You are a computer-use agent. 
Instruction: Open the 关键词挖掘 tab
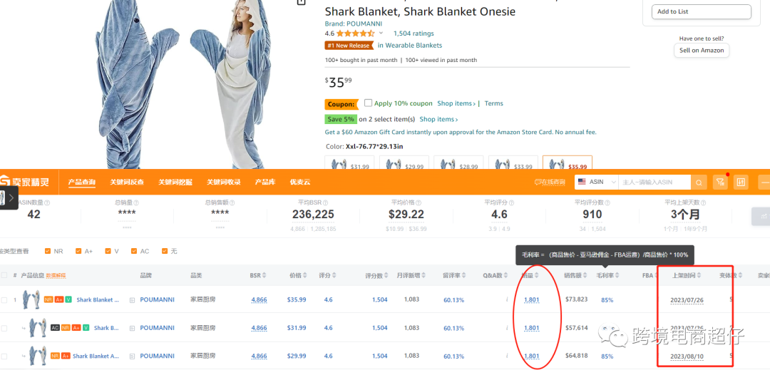click(x=175, y=183)
